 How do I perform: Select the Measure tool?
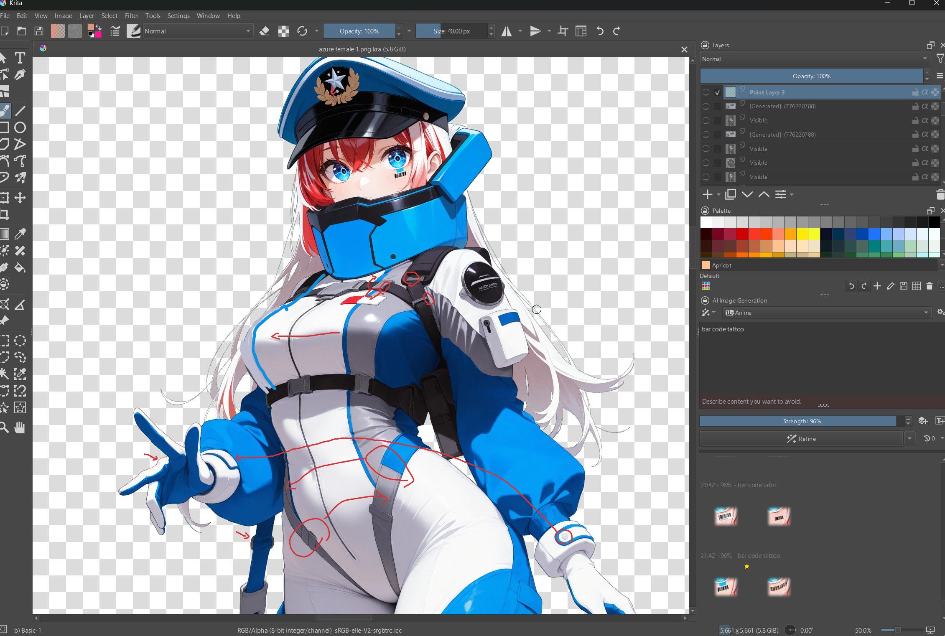point(20,305)
